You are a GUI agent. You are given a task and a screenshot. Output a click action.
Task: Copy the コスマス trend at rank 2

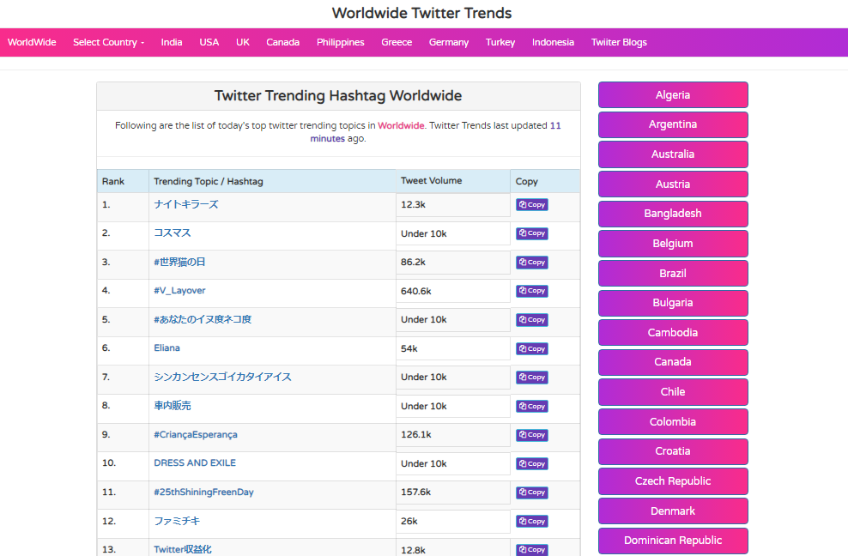531,233
